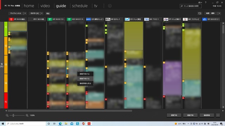The height and width of the screenshot is (126, 225).
Task: Jump to the 12 o'clock hour marker
Action: (6, 46)
